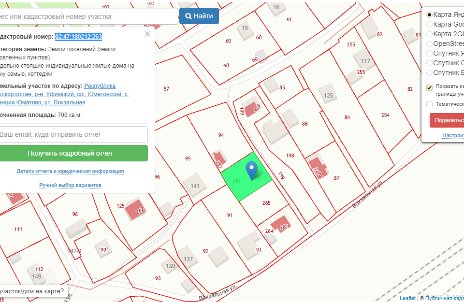The image size is (464, 302).
Task: Open the Leaflet attribution link
Action: [x=407, y=298]
